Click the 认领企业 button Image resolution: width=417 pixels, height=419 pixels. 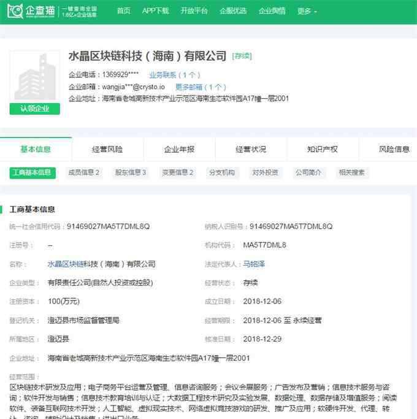35,109
